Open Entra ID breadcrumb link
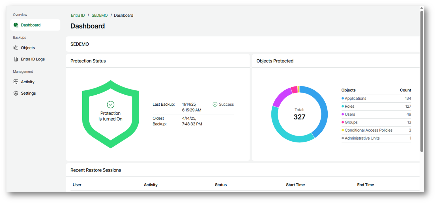436x204 pixels. tap(78, 15)
